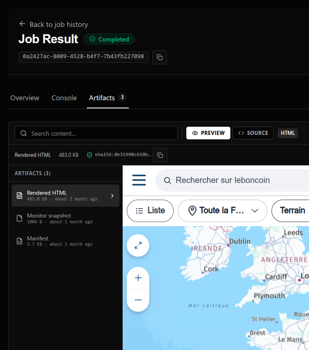The image size is (309, 350).
Task: Click the ARTIFACTS (3) header
Action: [33, 173]
